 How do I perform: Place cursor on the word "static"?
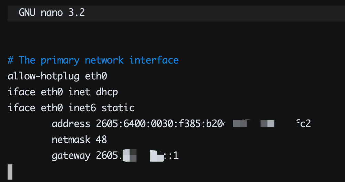[x=118, y=108]
